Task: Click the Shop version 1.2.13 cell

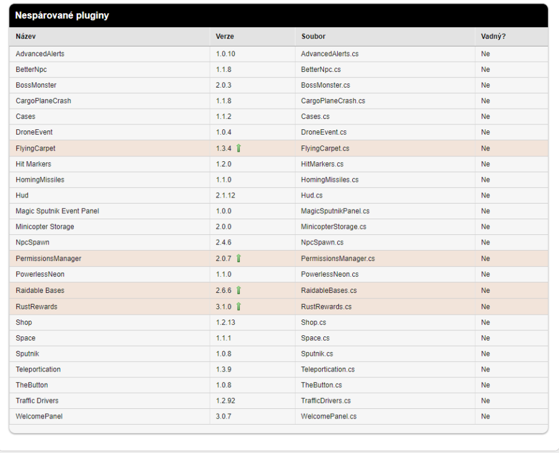Action: 226,323
